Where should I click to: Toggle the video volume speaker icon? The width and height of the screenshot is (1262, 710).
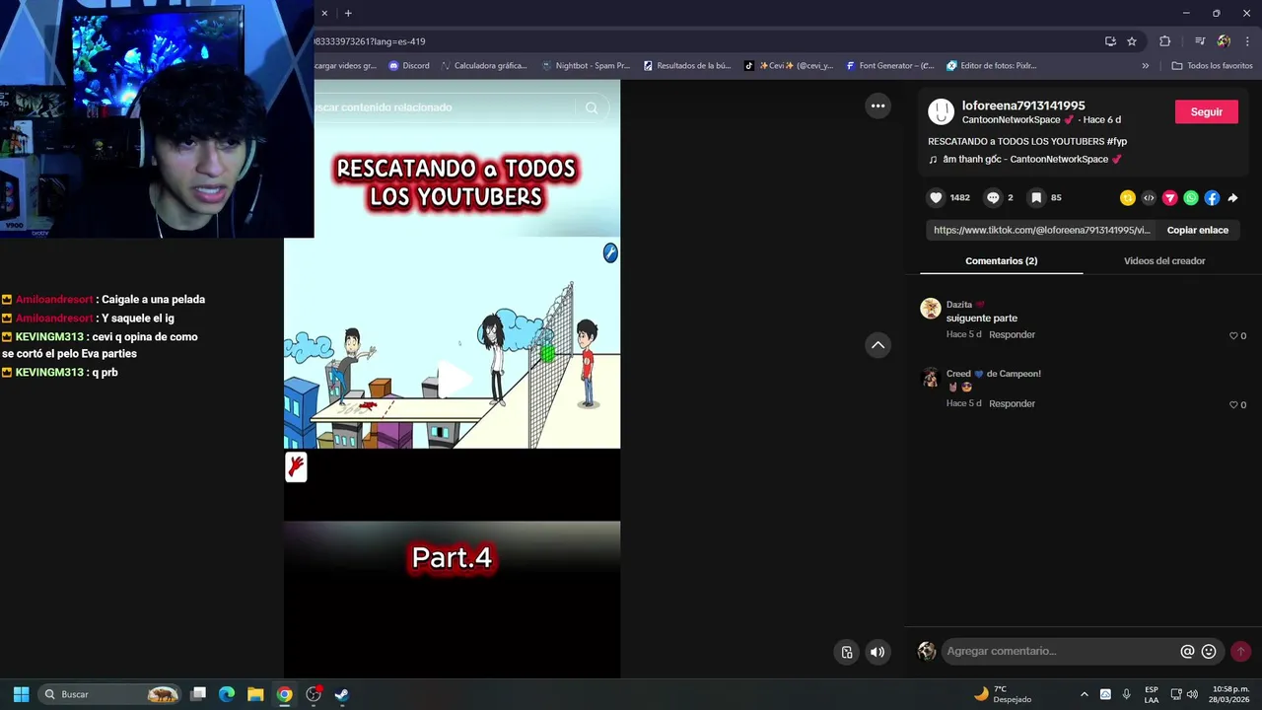(877, 652)
